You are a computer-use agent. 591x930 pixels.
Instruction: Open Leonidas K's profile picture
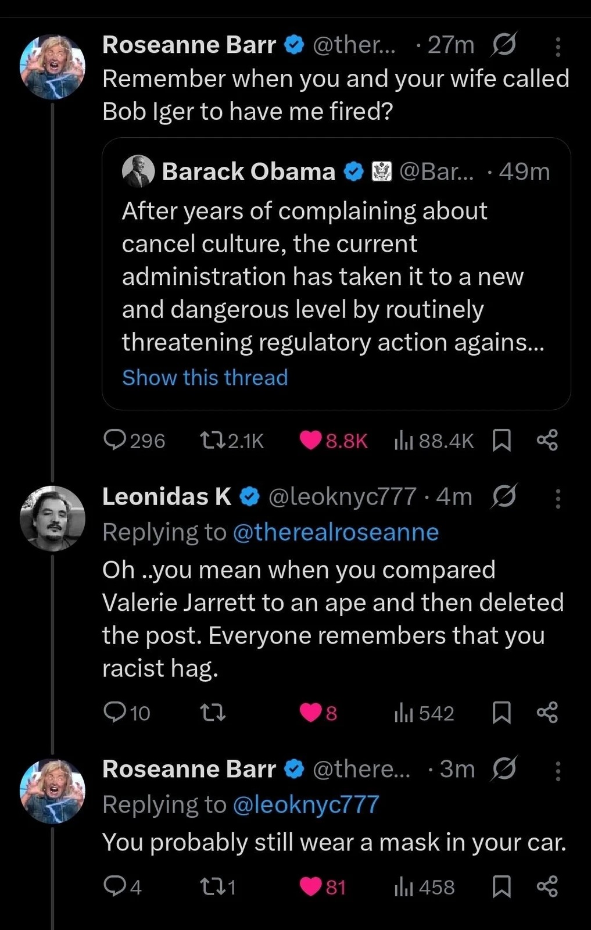click(52, 518)
